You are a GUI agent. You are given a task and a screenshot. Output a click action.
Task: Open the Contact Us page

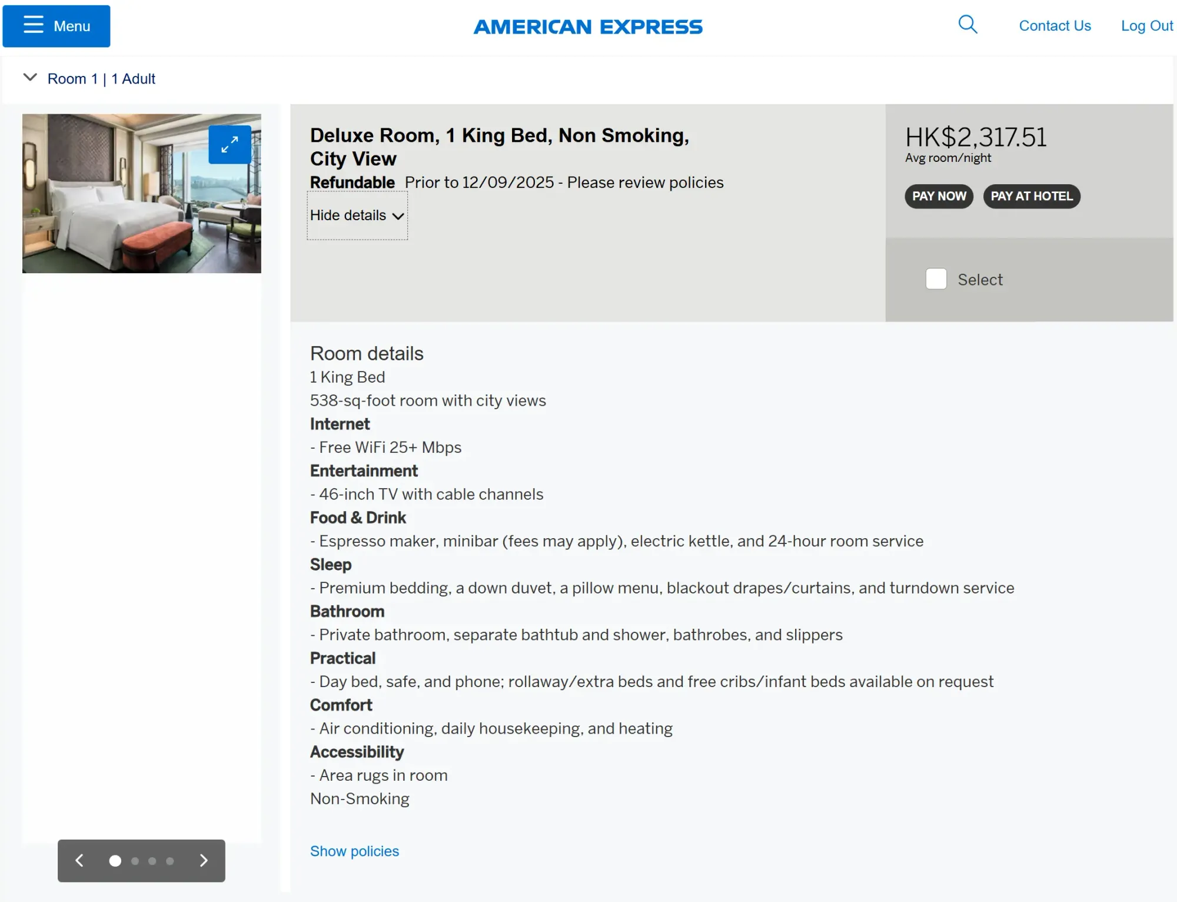1055,26
